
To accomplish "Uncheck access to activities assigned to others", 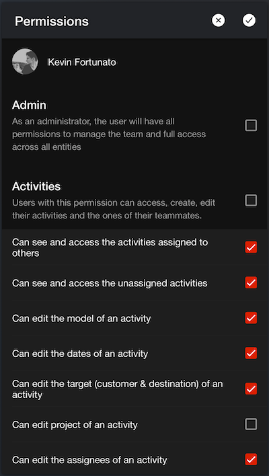I will click(x=251, y=247).
